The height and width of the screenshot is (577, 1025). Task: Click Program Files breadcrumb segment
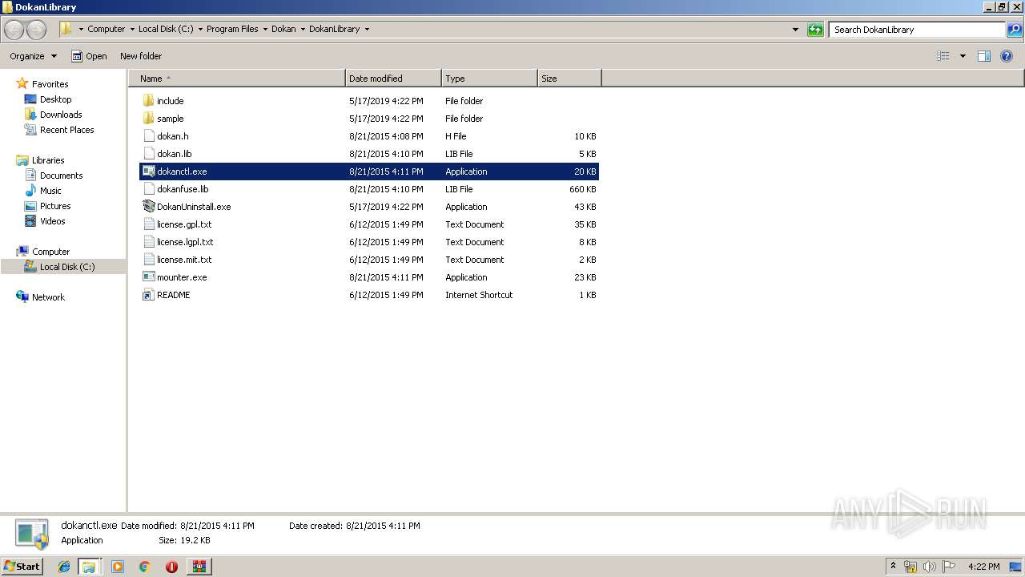[232, 29]
